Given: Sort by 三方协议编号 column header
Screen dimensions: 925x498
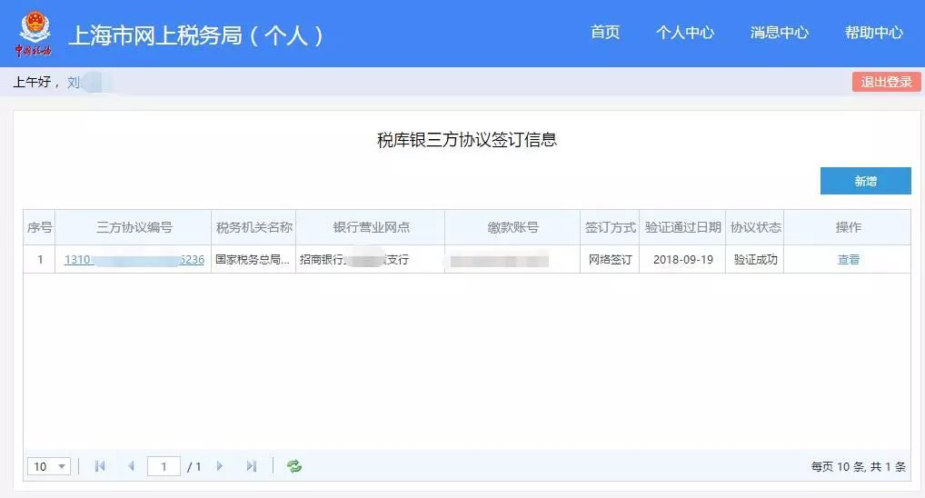Looking at the screenshot, I should (x=134, y=227).
